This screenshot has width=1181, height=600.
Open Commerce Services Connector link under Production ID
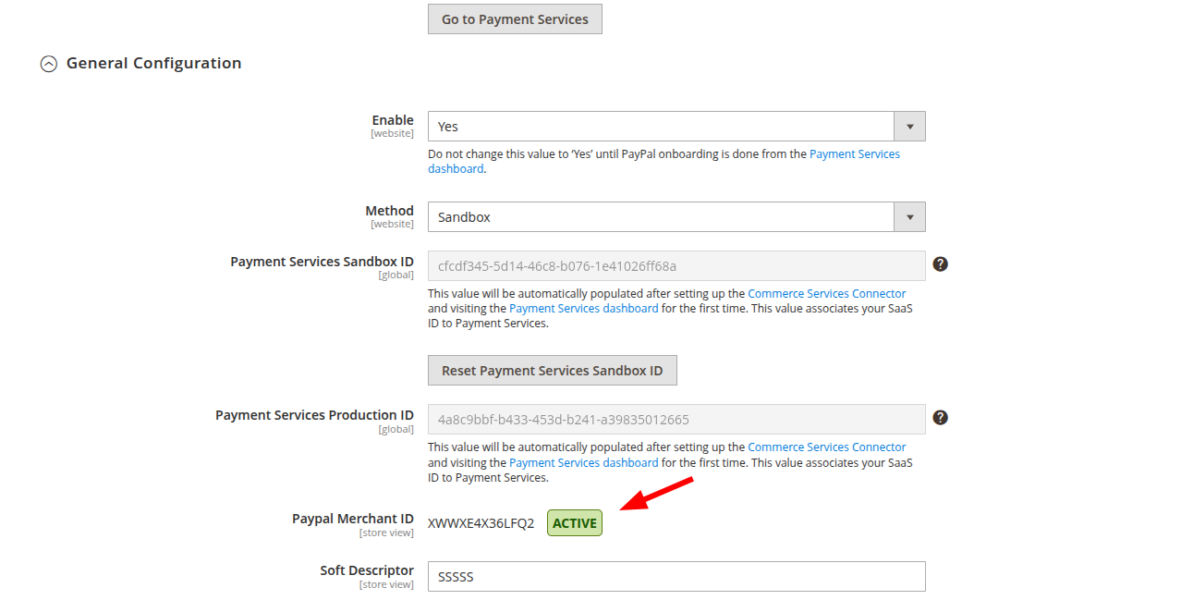[826, 447]
